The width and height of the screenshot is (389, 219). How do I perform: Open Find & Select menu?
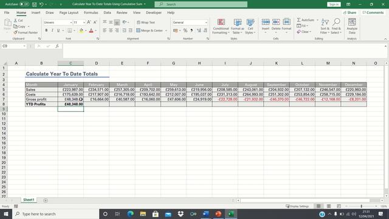336,26
